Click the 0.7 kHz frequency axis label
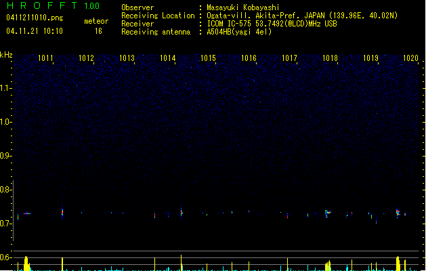Image resolution: width=426 pixels, height=271 pixels. pyautogui.click(x=5, y=224)
